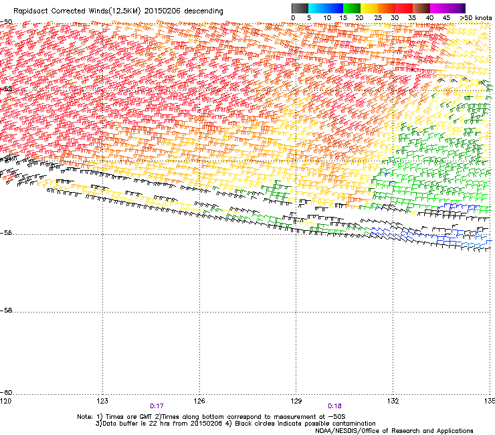Screen dimensions: 495x435
Task: Click the -52 latitude axis label
Action: click(6, 89)
